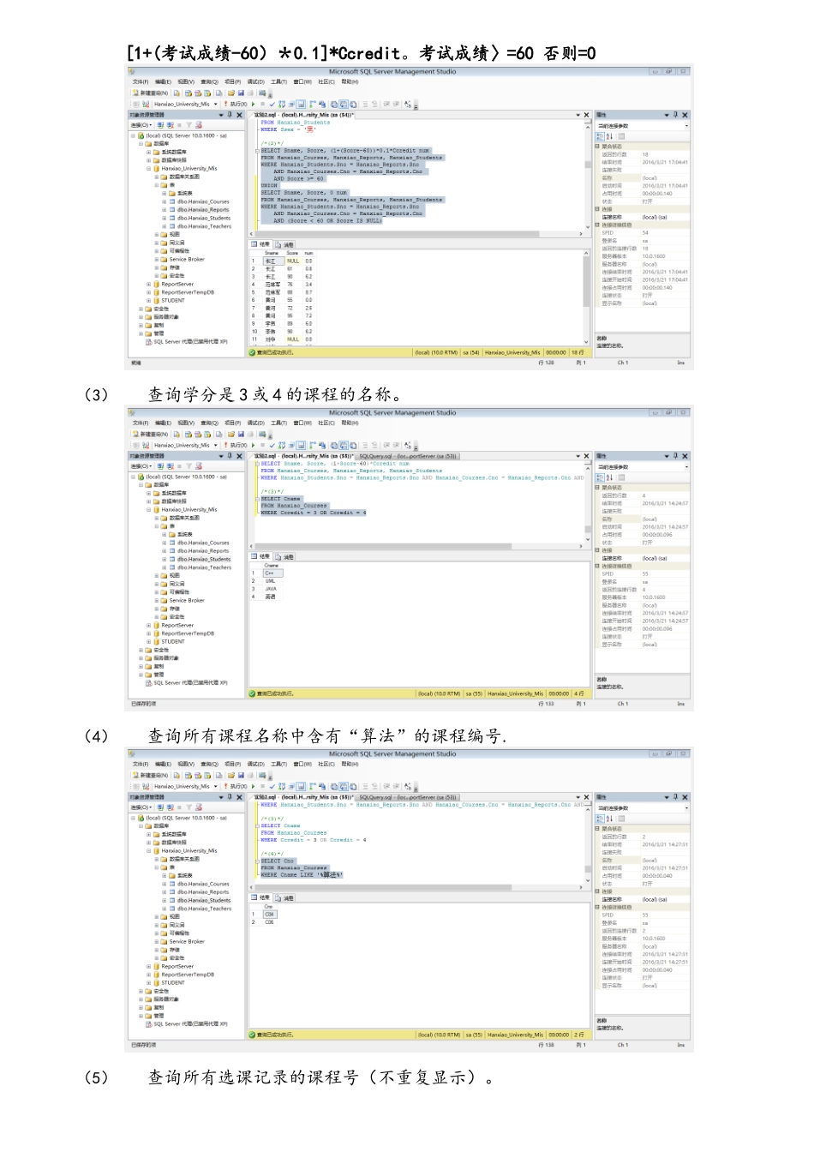Image resolution: width=814 pixels, height=1152 pixels.
Task: Click Alphabetical sort icon in UNION-query Properties panel
Action: click(609, 136)
